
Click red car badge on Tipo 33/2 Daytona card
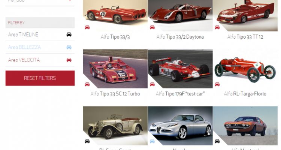click(x=152, y=27)
